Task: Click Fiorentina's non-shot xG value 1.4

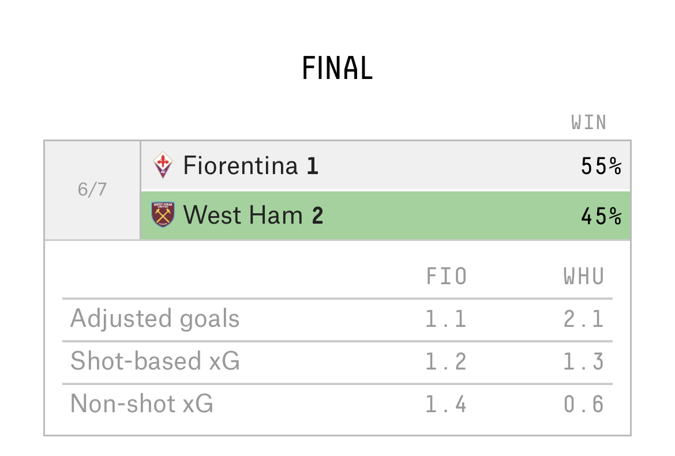Action: coord(446,404)
